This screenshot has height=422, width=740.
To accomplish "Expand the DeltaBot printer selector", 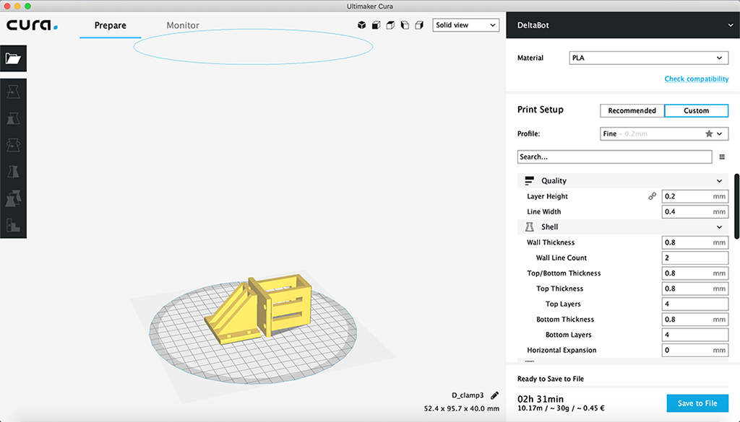I will coord(623,25).
